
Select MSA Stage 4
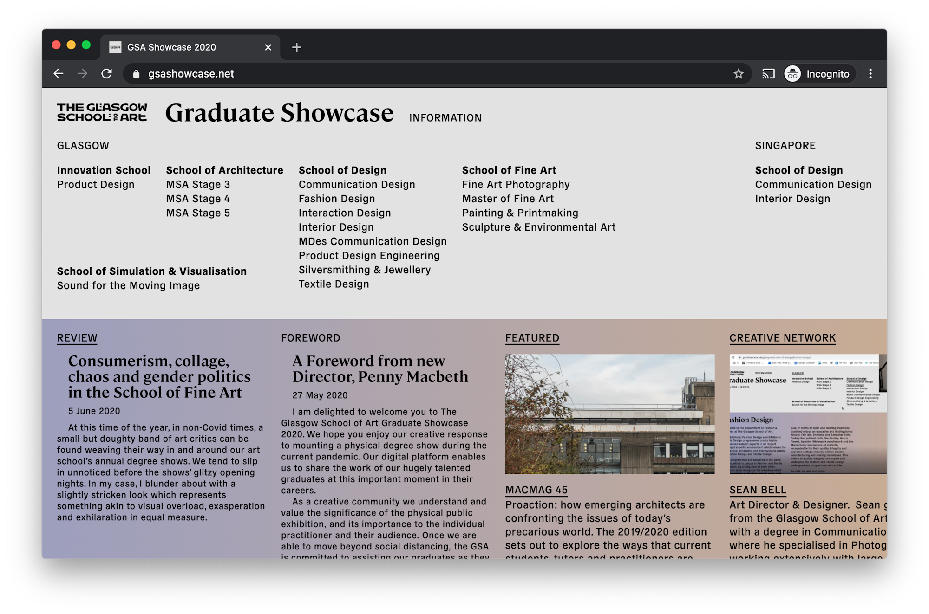(x=198, y=199)
